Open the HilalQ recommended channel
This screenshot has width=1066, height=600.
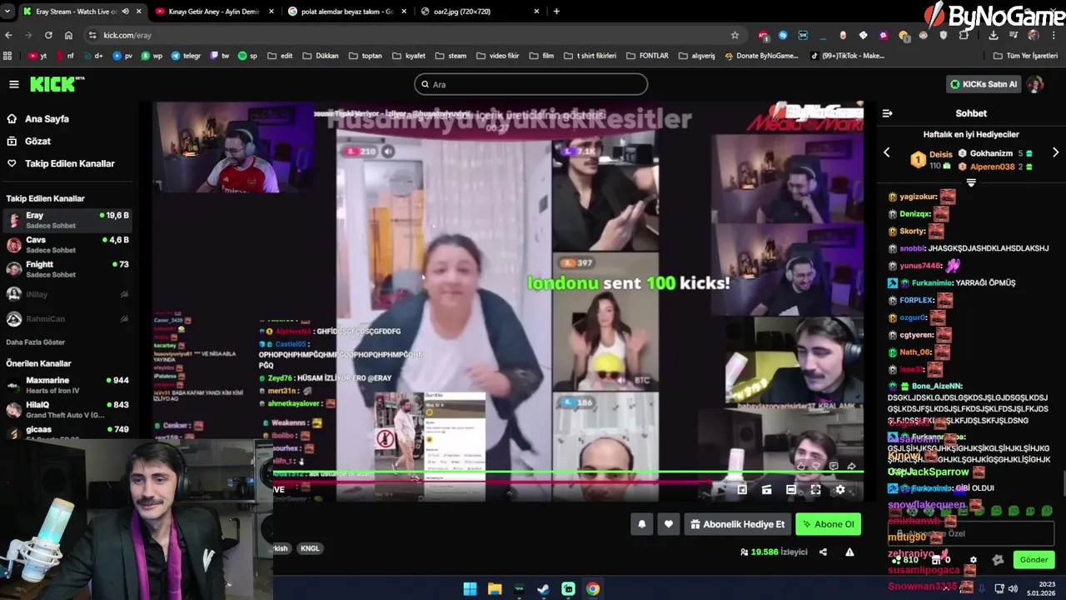pos(67,409)
